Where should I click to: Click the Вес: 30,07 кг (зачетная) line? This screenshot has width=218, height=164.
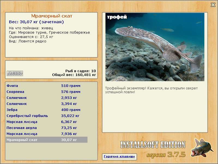coord(36,22)
